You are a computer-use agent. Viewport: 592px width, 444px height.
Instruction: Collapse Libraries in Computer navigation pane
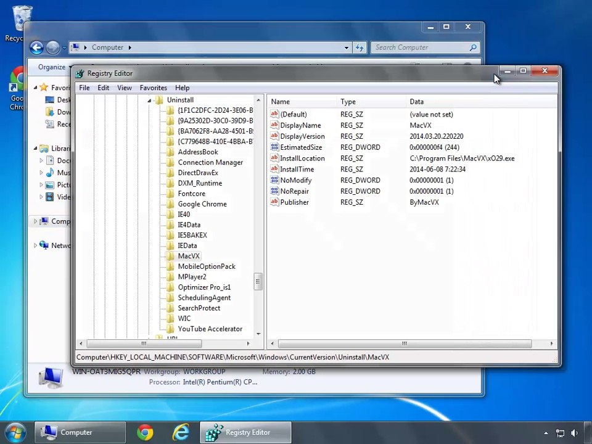(x=35, y=148)
